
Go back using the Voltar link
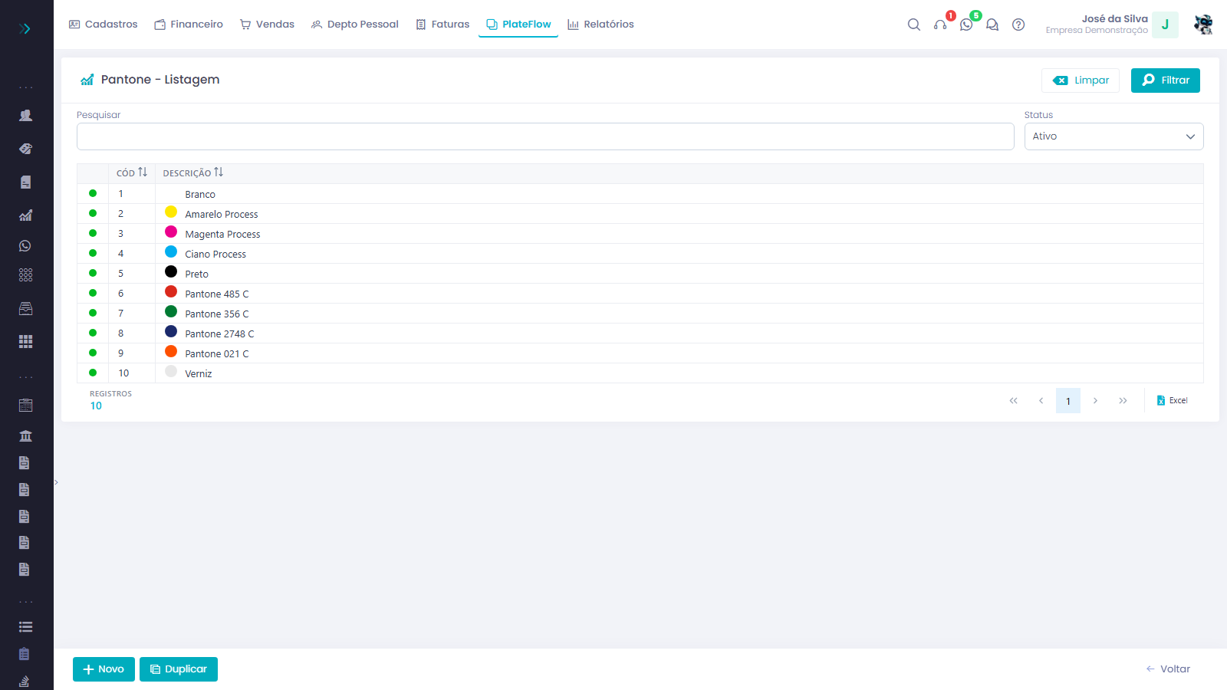click(1168, 669)
